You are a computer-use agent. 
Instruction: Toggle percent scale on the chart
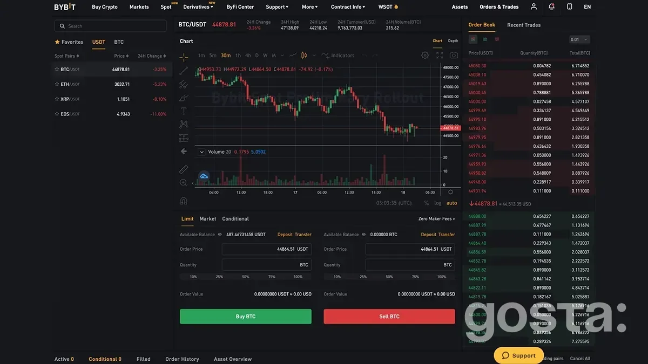click(x=427, y=203)
